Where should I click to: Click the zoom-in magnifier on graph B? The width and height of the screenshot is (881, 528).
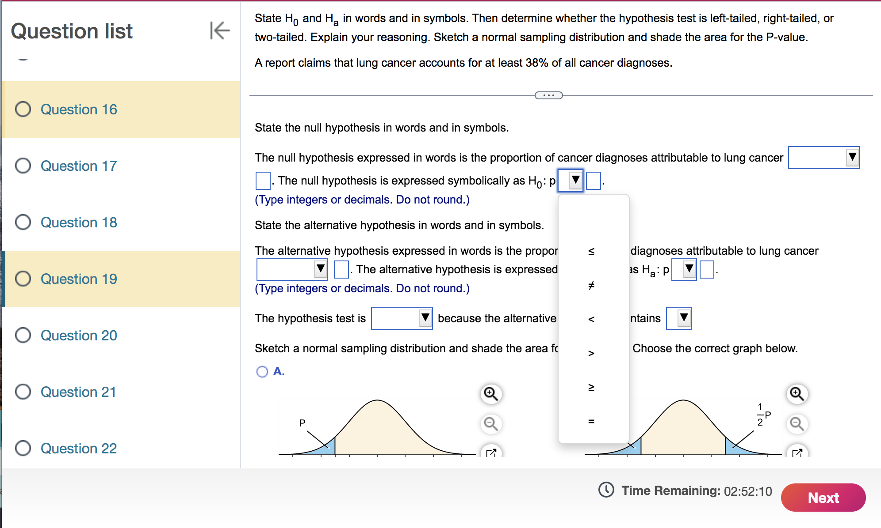click(797, 393)
